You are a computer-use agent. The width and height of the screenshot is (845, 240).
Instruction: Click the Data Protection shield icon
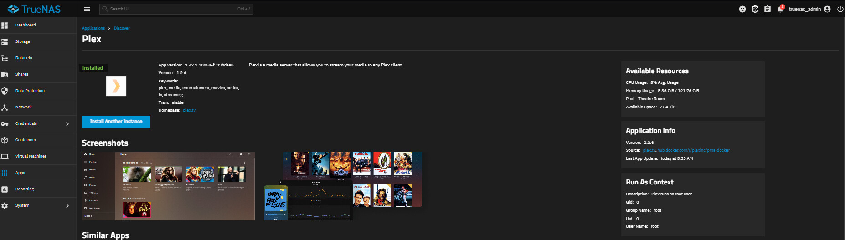pos(5,91)
